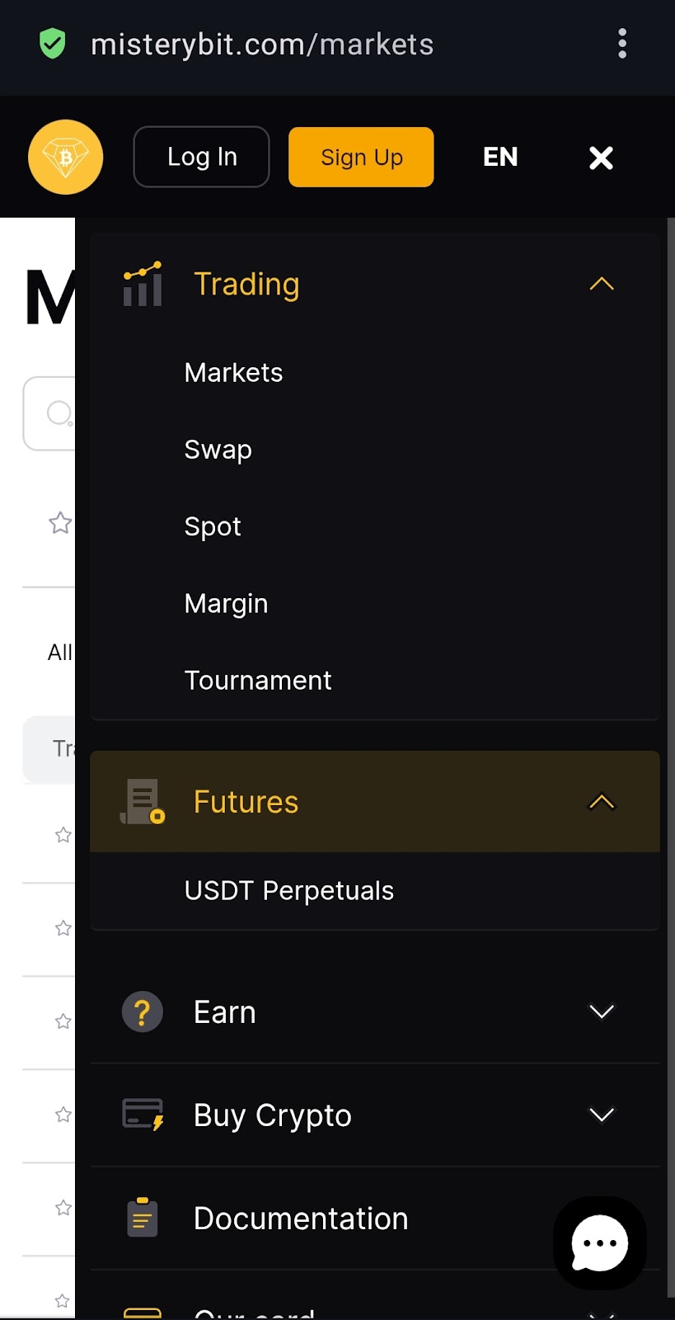675x1320 pixels.
Task: Collapse the Futures section chevron
Action: pos(602,802)
